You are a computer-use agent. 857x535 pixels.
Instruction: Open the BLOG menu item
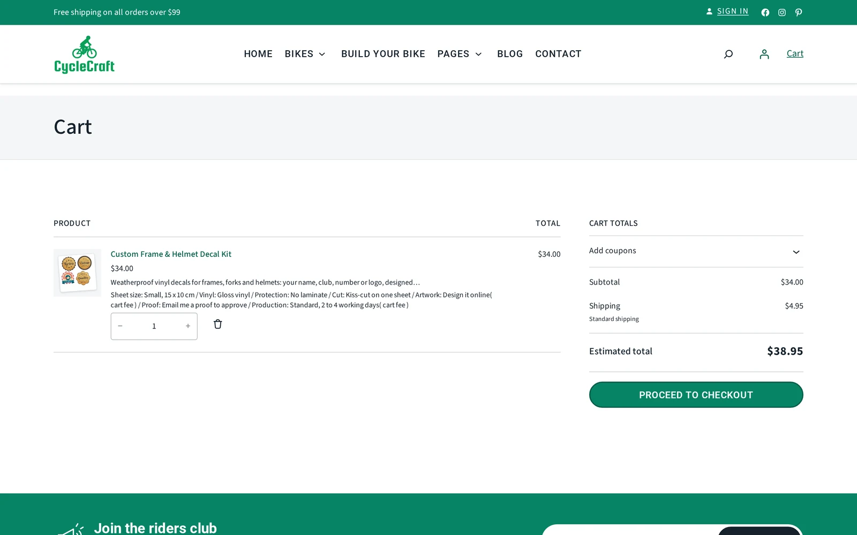[510, 54]
